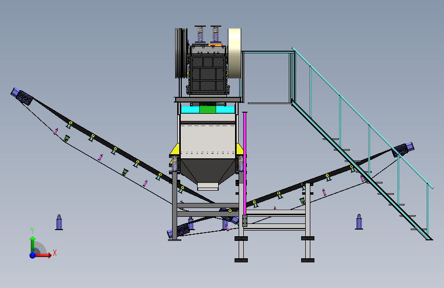The image size is (444, 288).
Task: Click the red X axis arrow of the triad
Action: click(x=44, y=255)
